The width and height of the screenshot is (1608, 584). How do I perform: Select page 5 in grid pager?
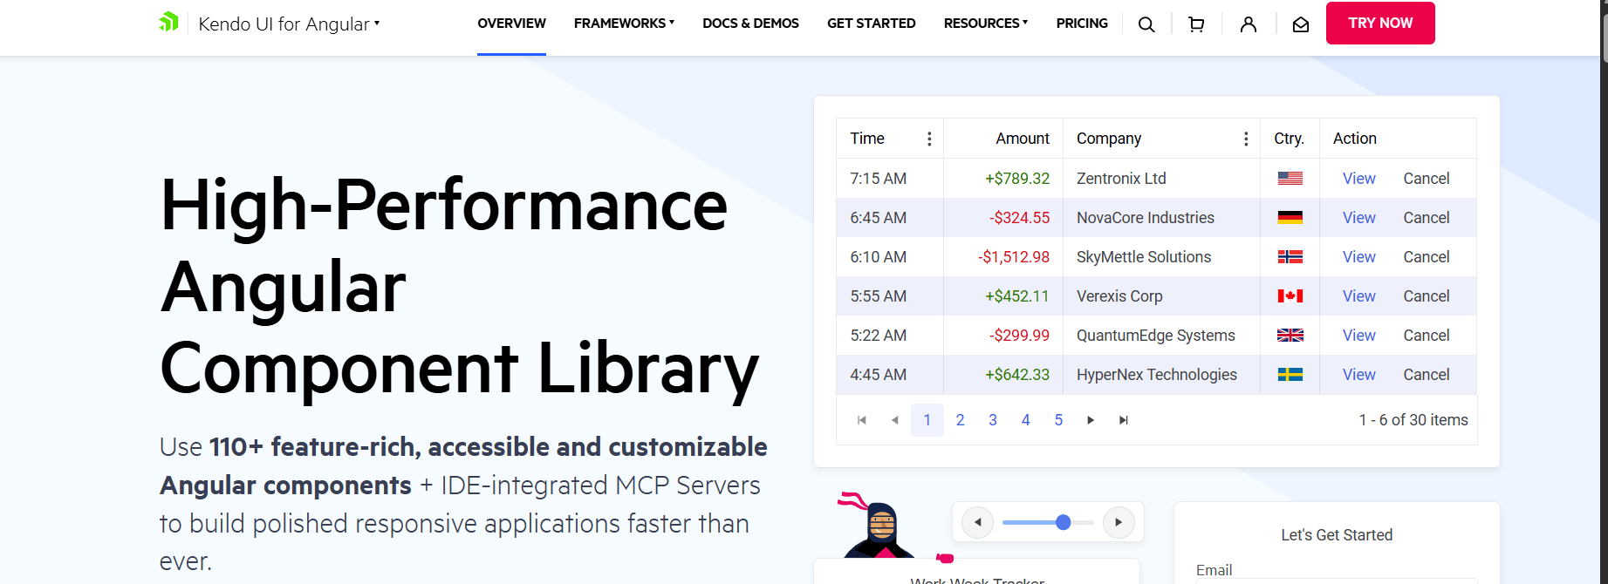(x=1058, y=420)
